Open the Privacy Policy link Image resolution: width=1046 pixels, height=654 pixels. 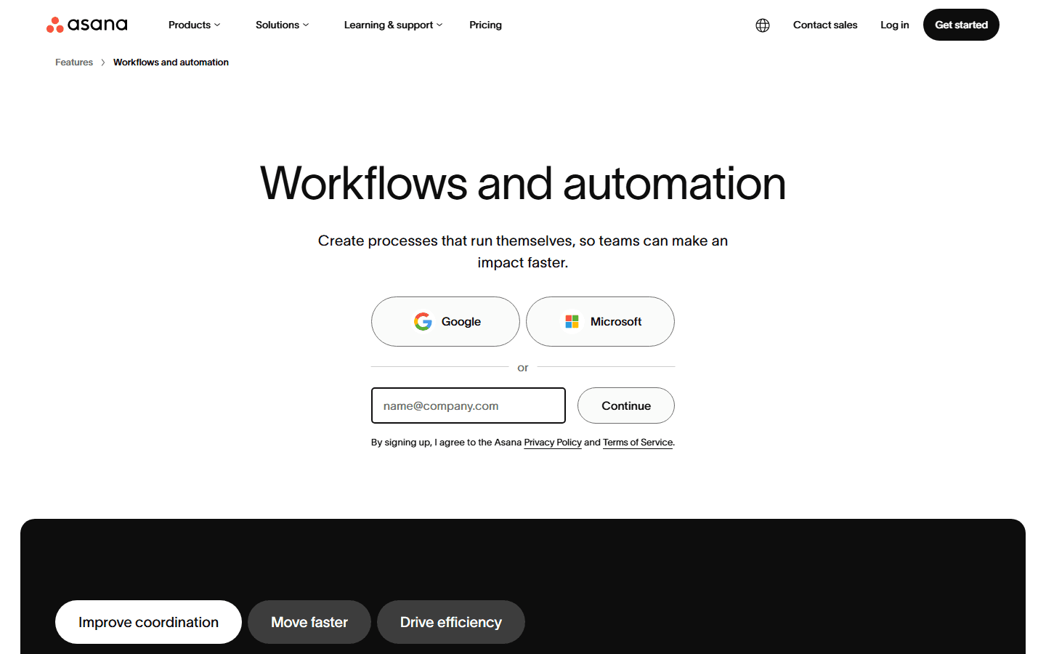[x=553, y=443]
